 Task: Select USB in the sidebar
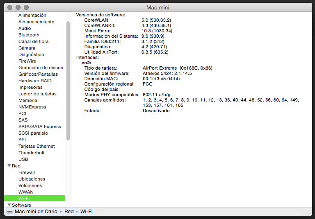point(23,159)
